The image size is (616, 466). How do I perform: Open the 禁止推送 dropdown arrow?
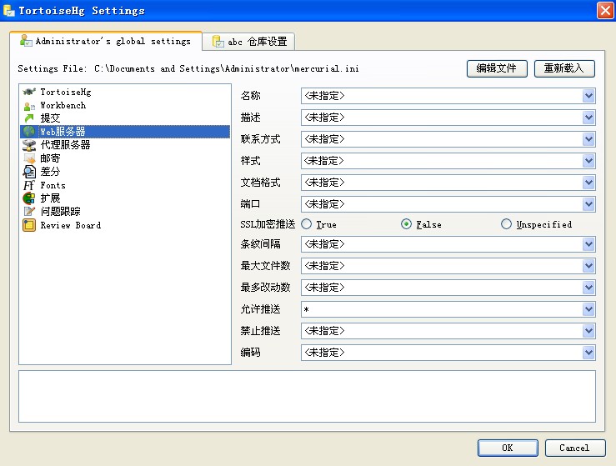point(588,331)
